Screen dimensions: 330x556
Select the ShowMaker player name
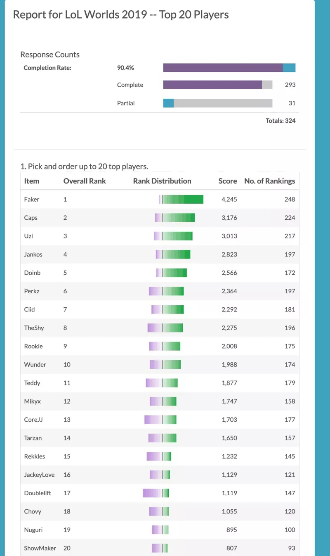(x=40, y=548)
